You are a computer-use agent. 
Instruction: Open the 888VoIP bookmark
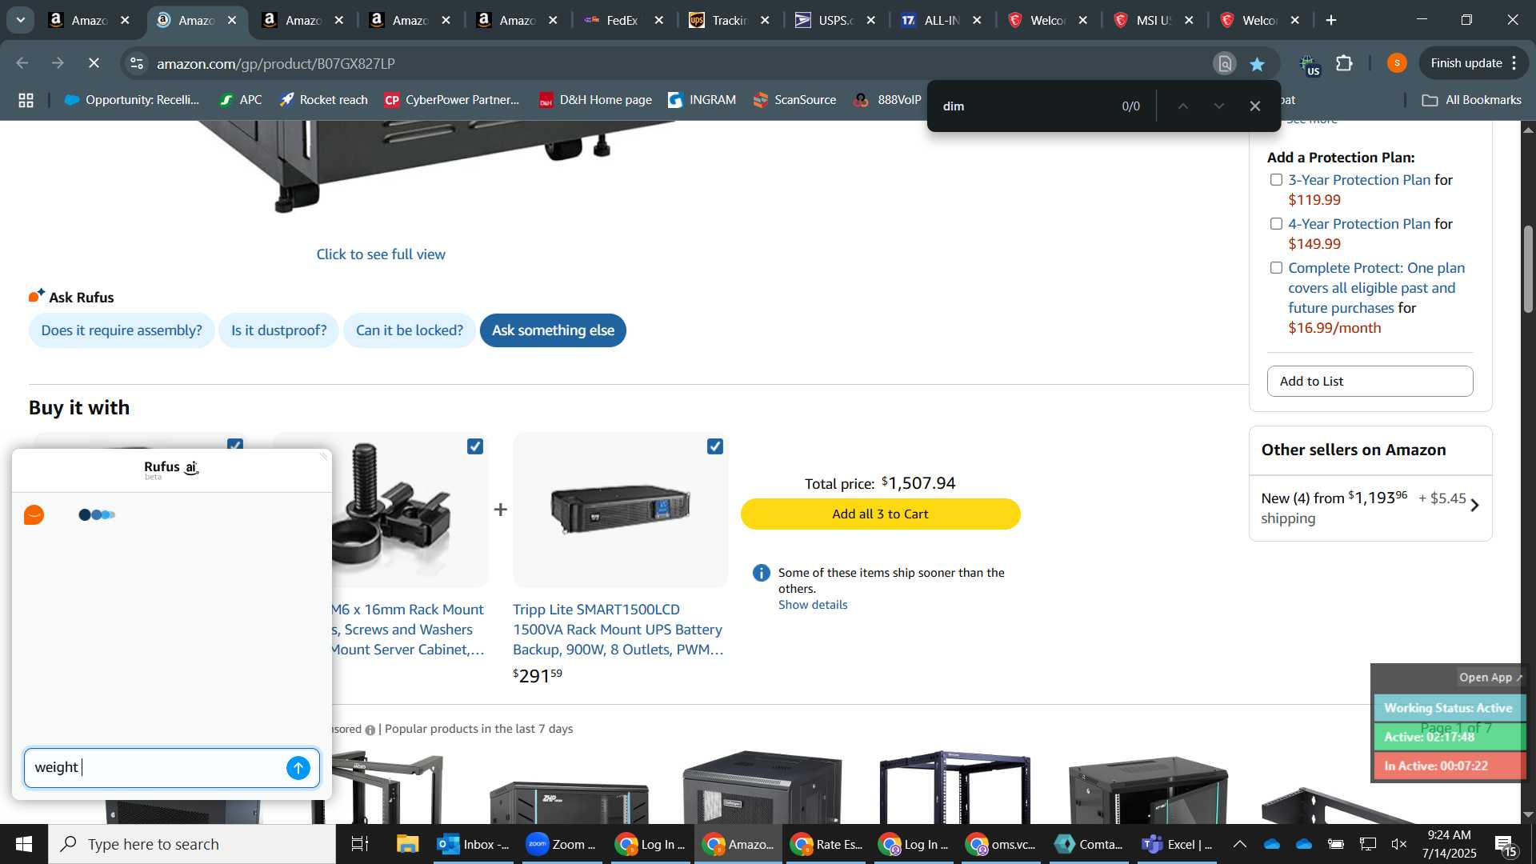888,100
